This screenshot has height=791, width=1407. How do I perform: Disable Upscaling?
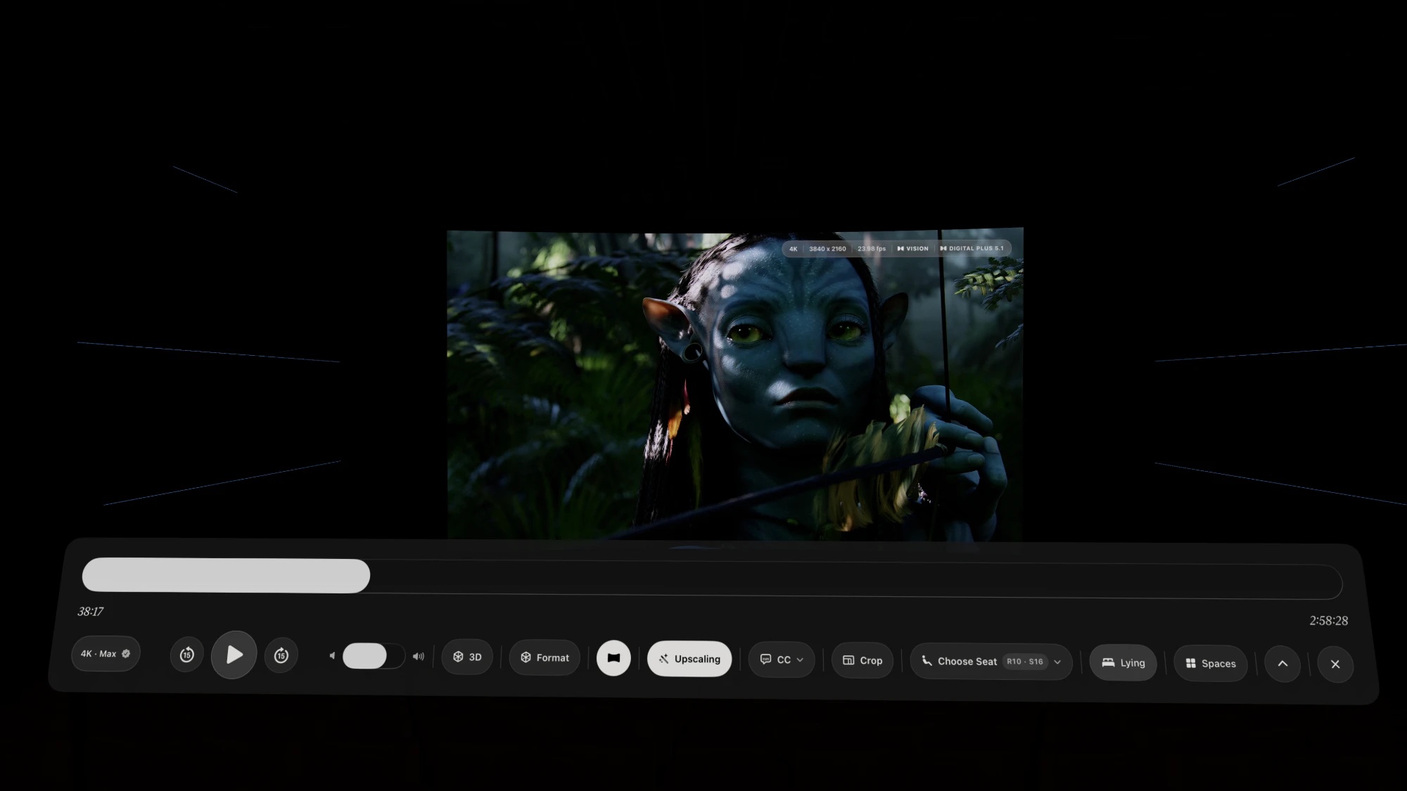(689, 659)
